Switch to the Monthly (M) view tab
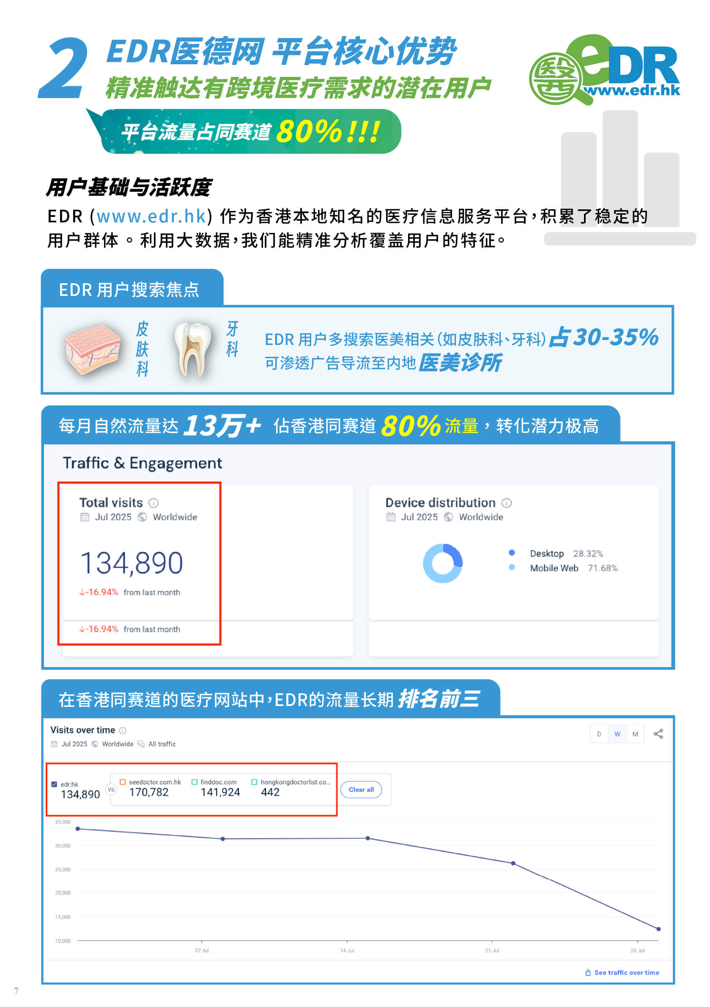Viewport: 710px width, 1007px height. [635, 733]
